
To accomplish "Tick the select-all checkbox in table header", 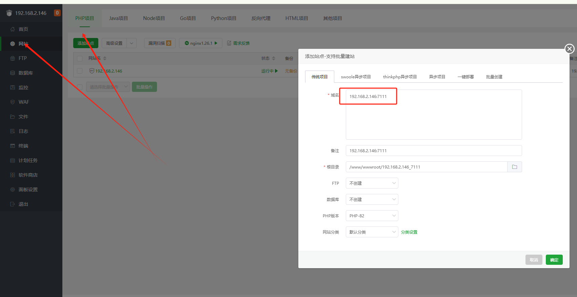I will coord(80,59).
